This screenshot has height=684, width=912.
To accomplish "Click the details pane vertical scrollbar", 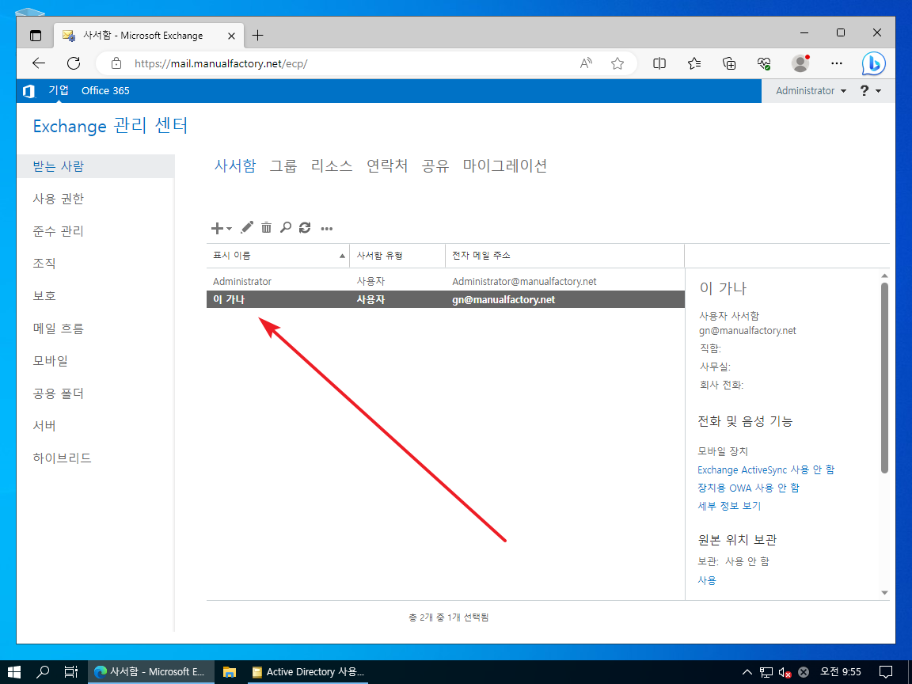I will click(884, 378).
